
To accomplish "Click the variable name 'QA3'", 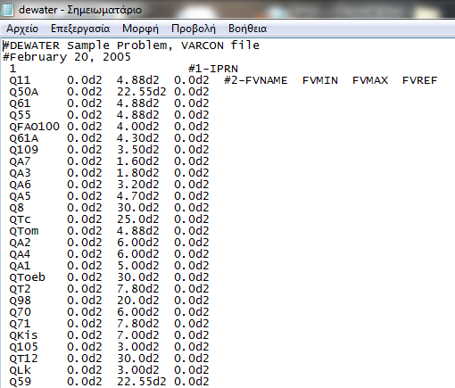I will (20, 173).
